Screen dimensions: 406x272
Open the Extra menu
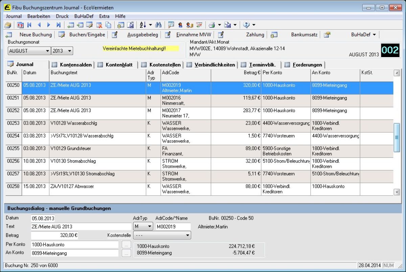coord(104,16)
